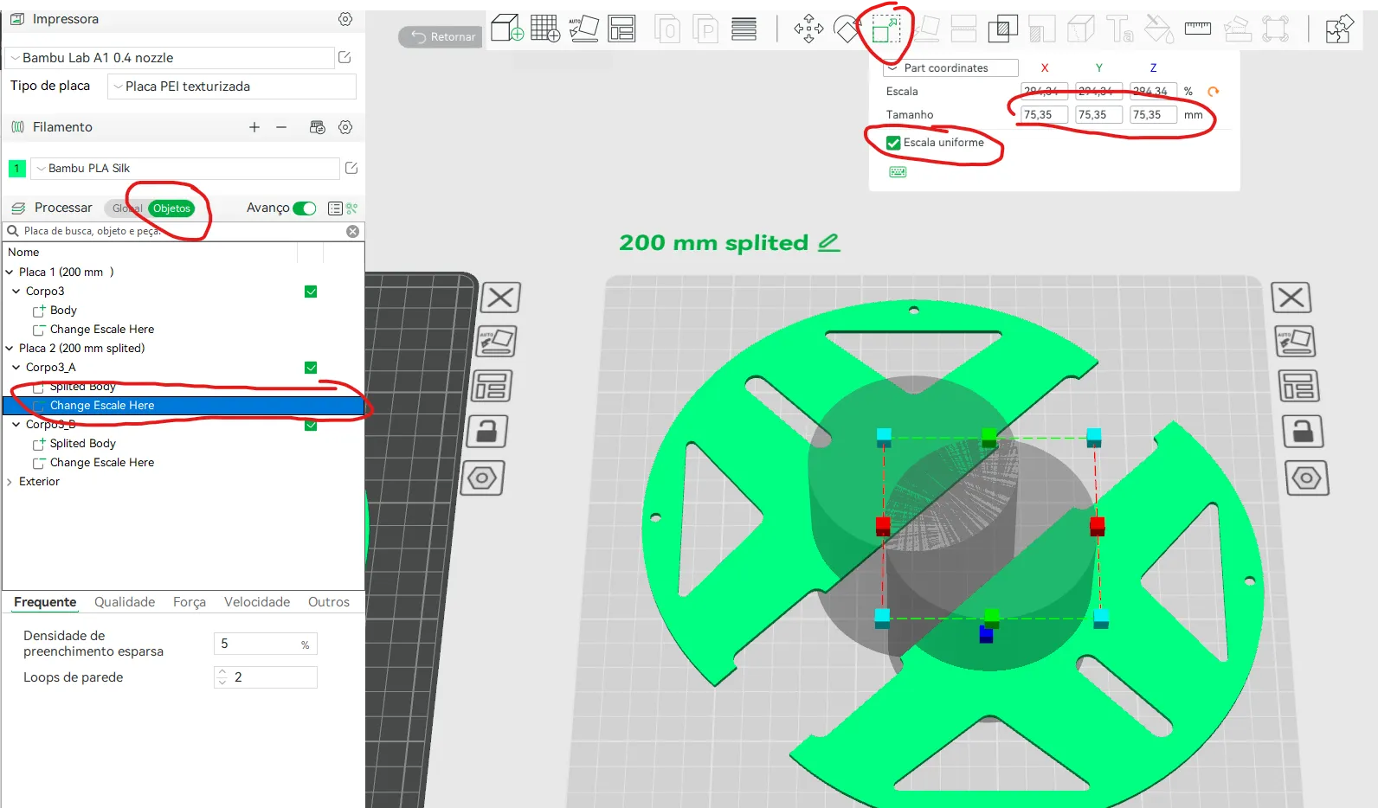Toggle the Escala uniforme checkbox

893,143
